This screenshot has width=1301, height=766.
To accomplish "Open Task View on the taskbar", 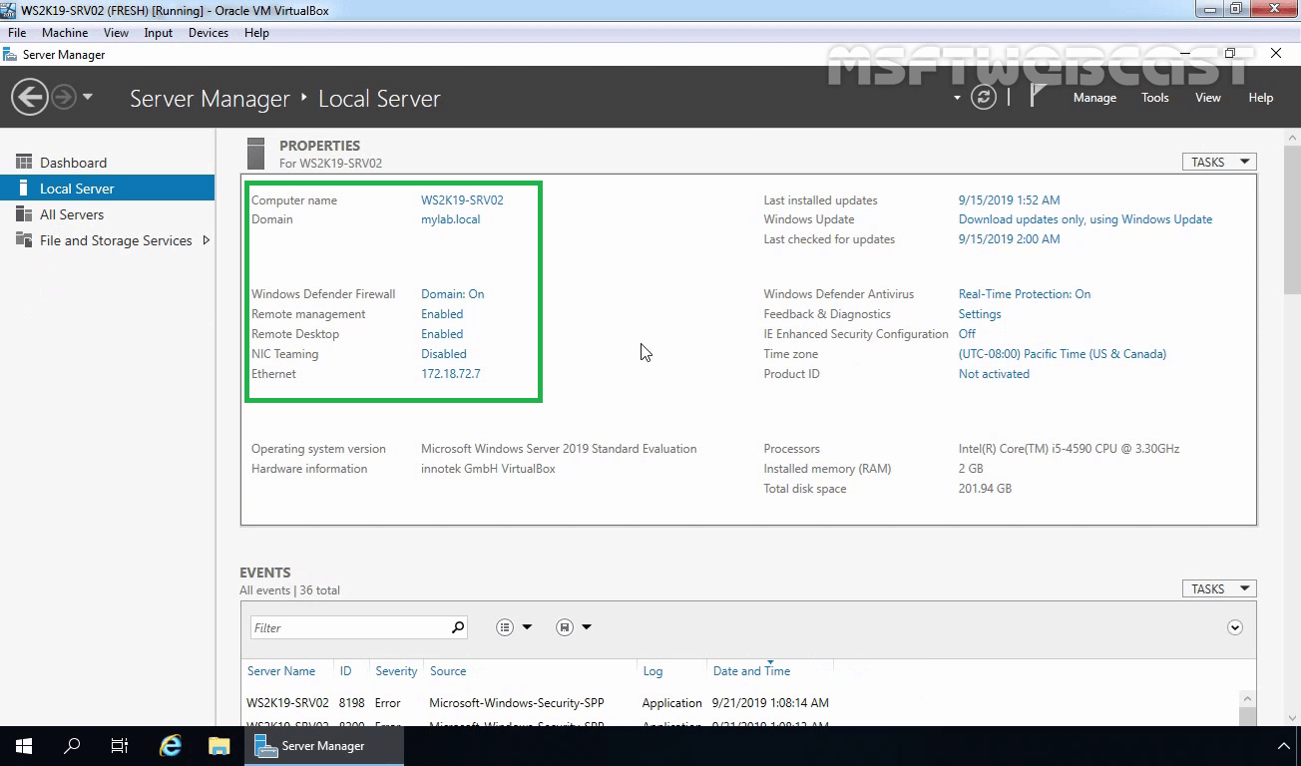I will (x=120, y=746).
